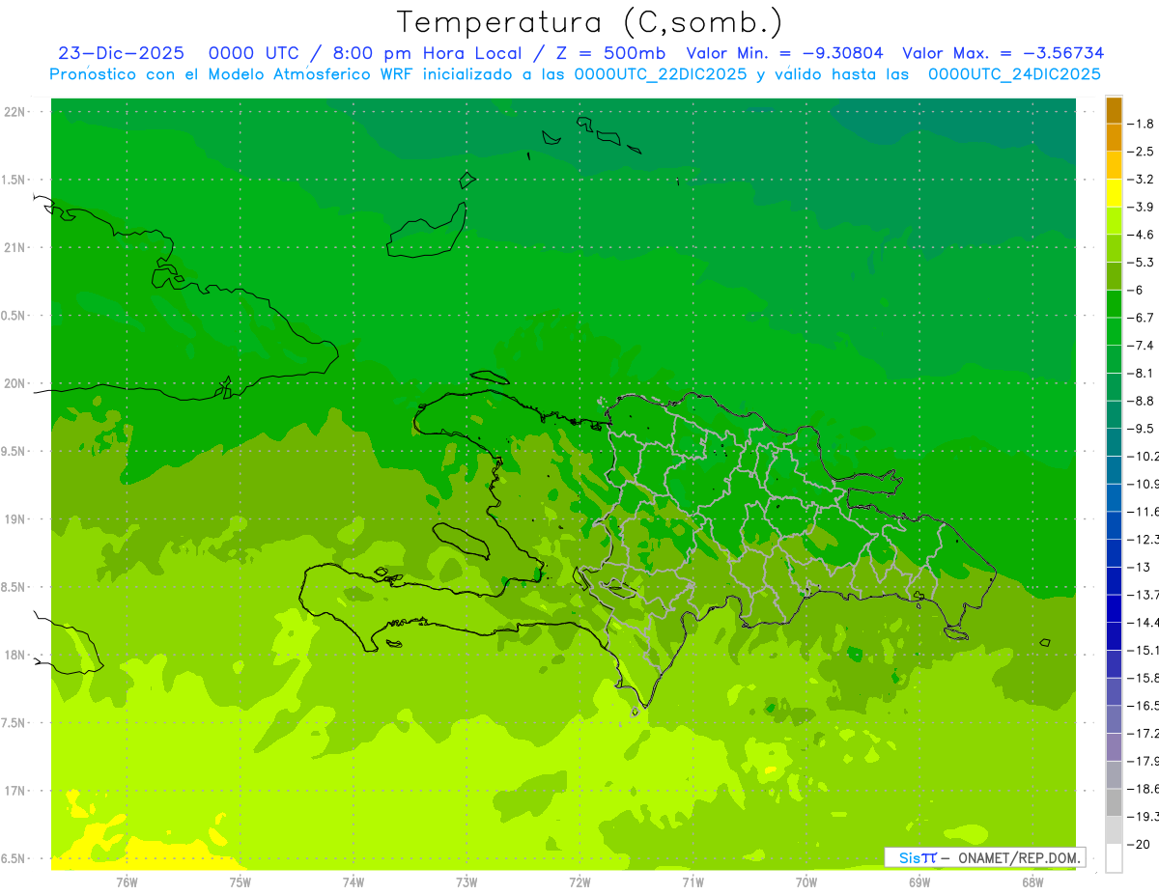Click the '-5.3' colorbar value
This screenshot has width=1159, height=895.
coord(1142,263)
